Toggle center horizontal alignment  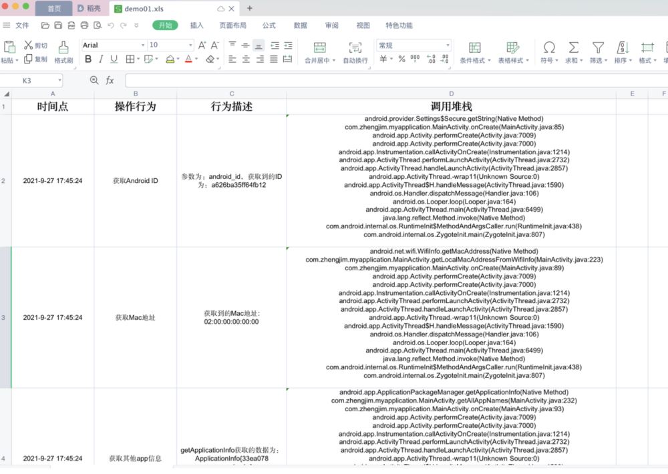click(x=246, y=59)
